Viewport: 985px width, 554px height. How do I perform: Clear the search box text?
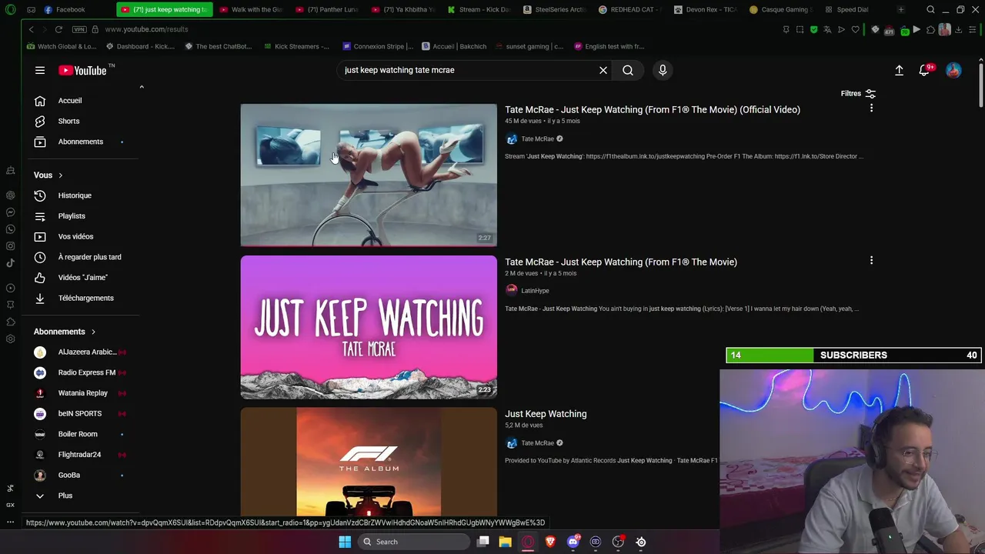pyautogui.click(x=603, y=70)
